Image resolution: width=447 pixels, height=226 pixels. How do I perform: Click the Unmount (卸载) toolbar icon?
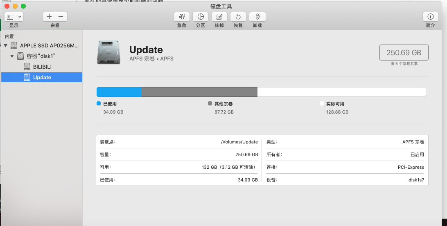(x=257, y=17)
